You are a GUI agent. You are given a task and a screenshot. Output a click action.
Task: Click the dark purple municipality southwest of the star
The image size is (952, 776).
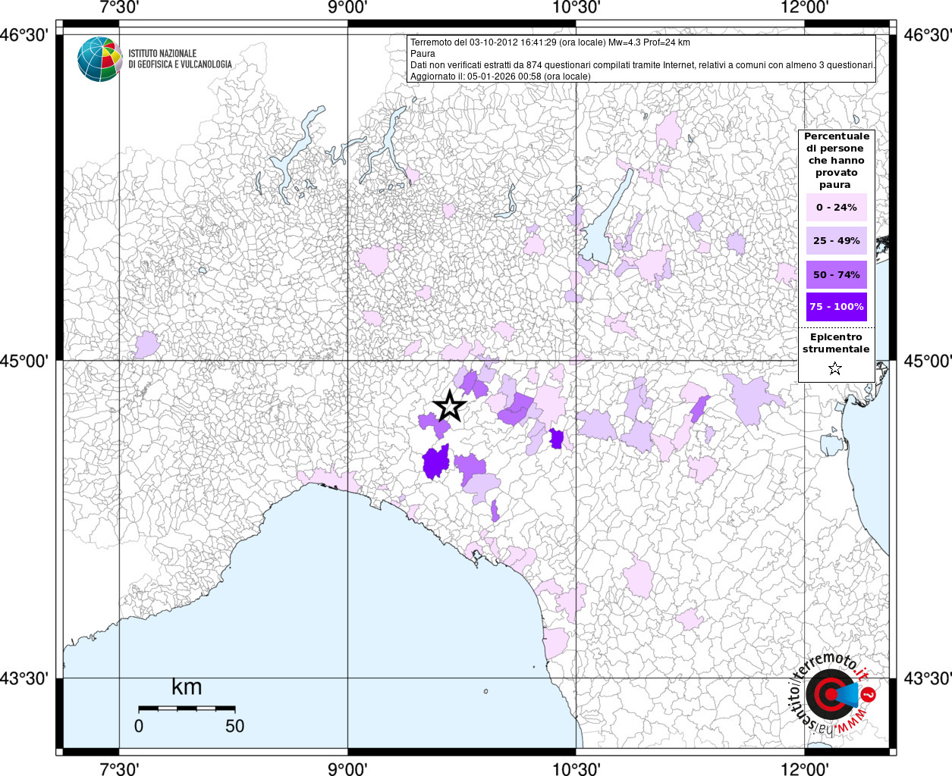(x=436, y=462)
